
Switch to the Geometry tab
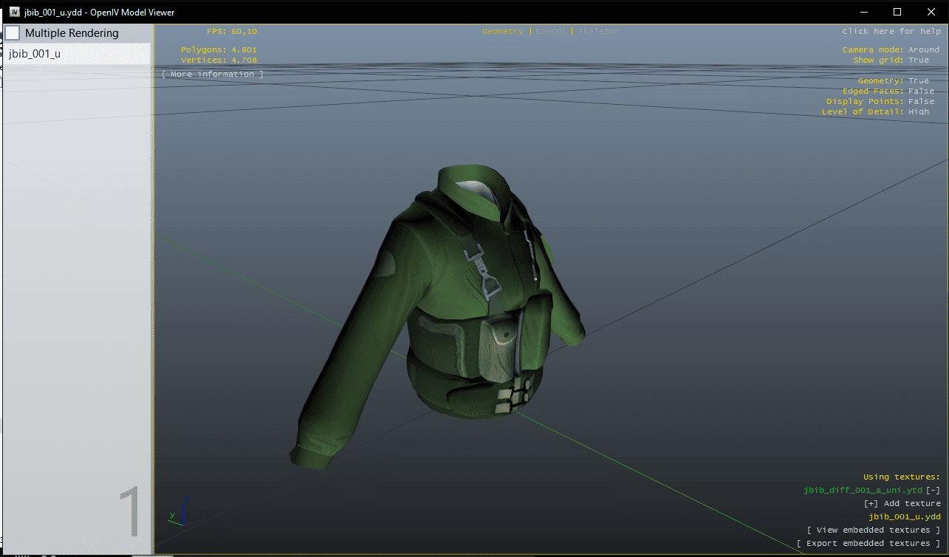click(x=502, y=32)
